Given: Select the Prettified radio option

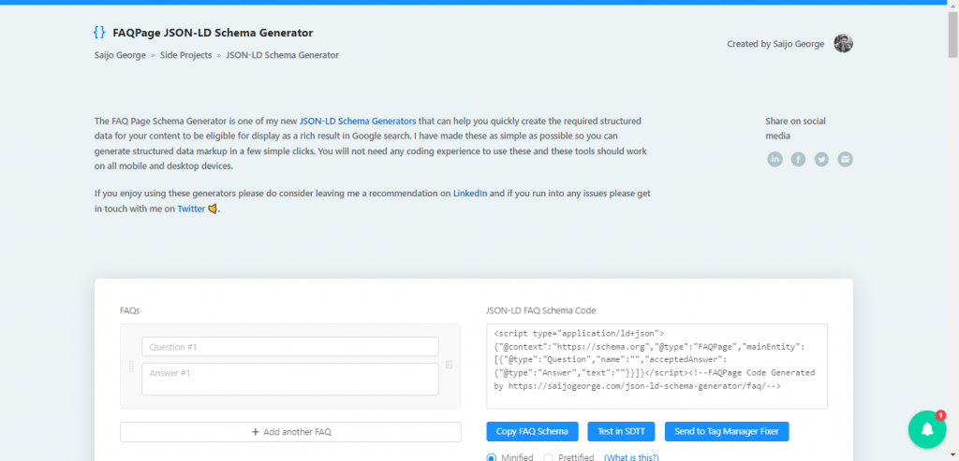Looking at the screenshot, I should 548,457.
